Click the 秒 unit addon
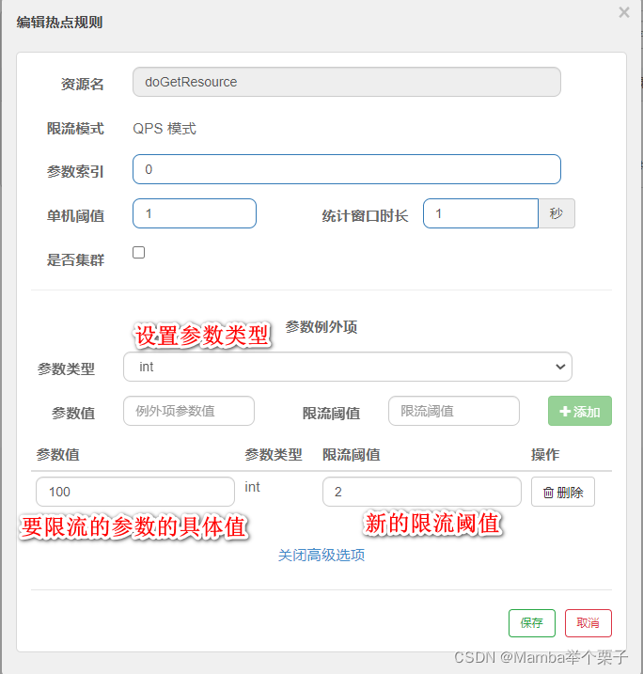 click(557, 213)
